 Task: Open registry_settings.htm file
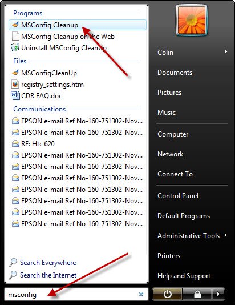(52, 85)
